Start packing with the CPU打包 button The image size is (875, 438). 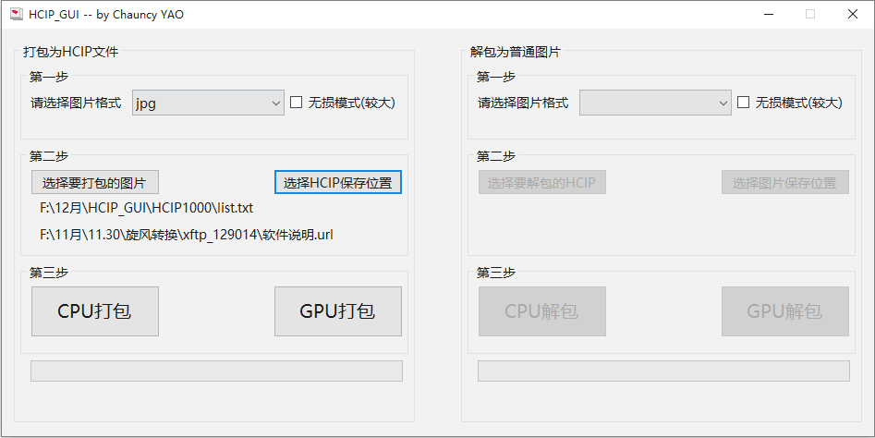coord(95,311)
